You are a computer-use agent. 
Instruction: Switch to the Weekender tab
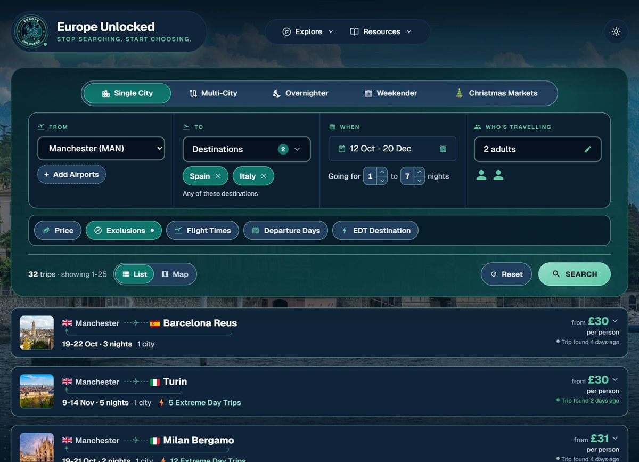point(390,93)
